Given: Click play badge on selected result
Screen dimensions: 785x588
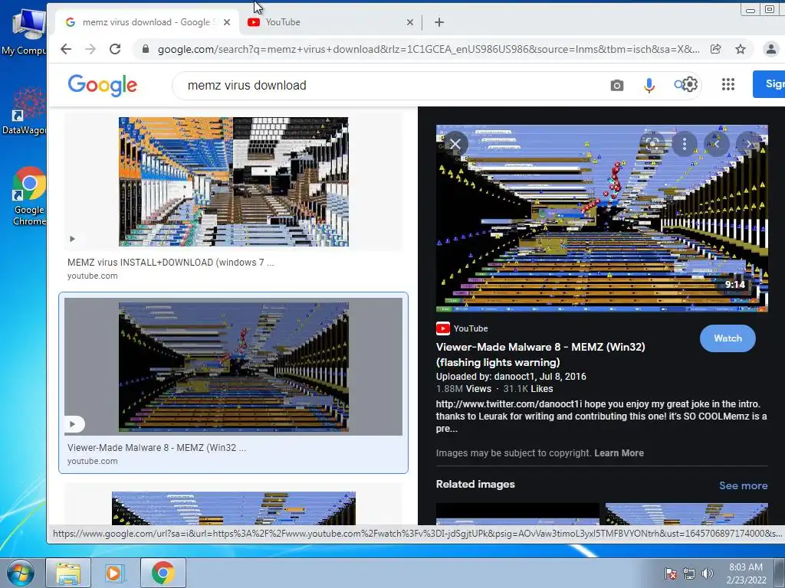Looking at the screenshot, I should point(74,424).
